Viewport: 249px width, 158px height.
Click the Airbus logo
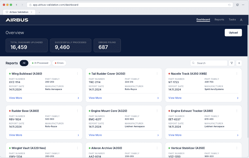click(x=17, y=20)
